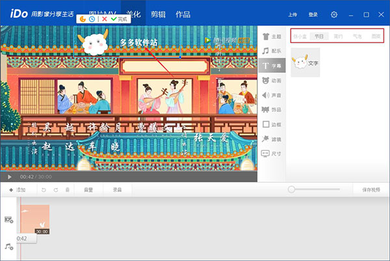The image size is (390, 261).
Task: Play the video preview
Action: [10, 177]
